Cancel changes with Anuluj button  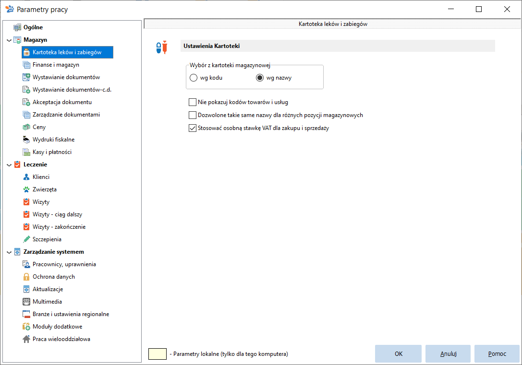point(448,353)
